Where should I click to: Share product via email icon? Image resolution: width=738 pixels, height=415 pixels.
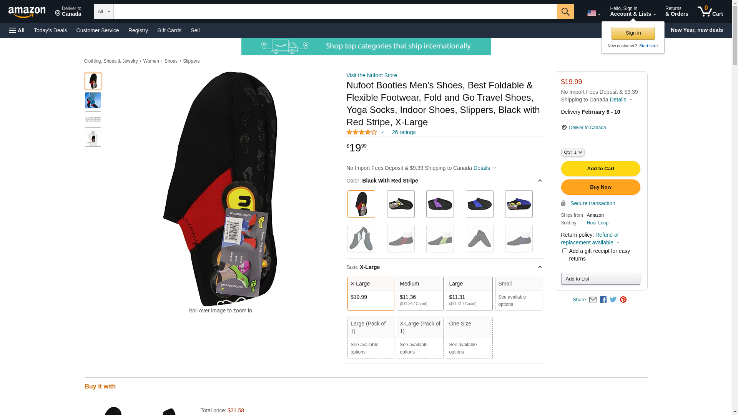pyautogui.click(x=593, y=300)
